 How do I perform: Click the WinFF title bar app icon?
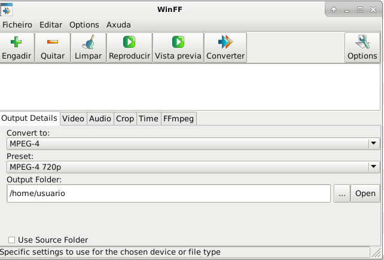coord(8,10)
